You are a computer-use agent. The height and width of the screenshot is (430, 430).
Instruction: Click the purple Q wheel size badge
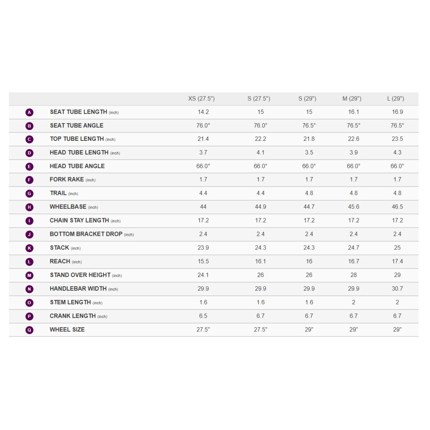point(29,330)
